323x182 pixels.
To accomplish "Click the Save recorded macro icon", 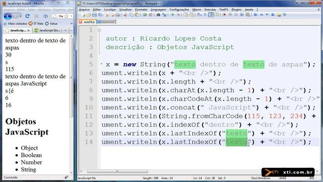I will [x=248, y=15].
